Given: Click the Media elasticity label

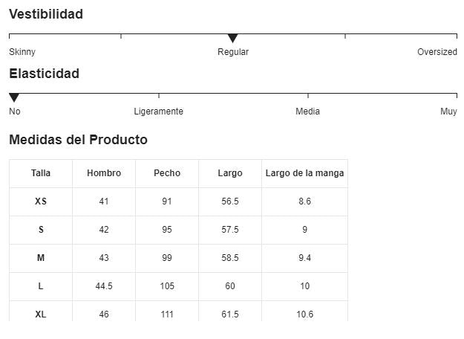Looking at the screenshot, I should click(x=307, y=112).
